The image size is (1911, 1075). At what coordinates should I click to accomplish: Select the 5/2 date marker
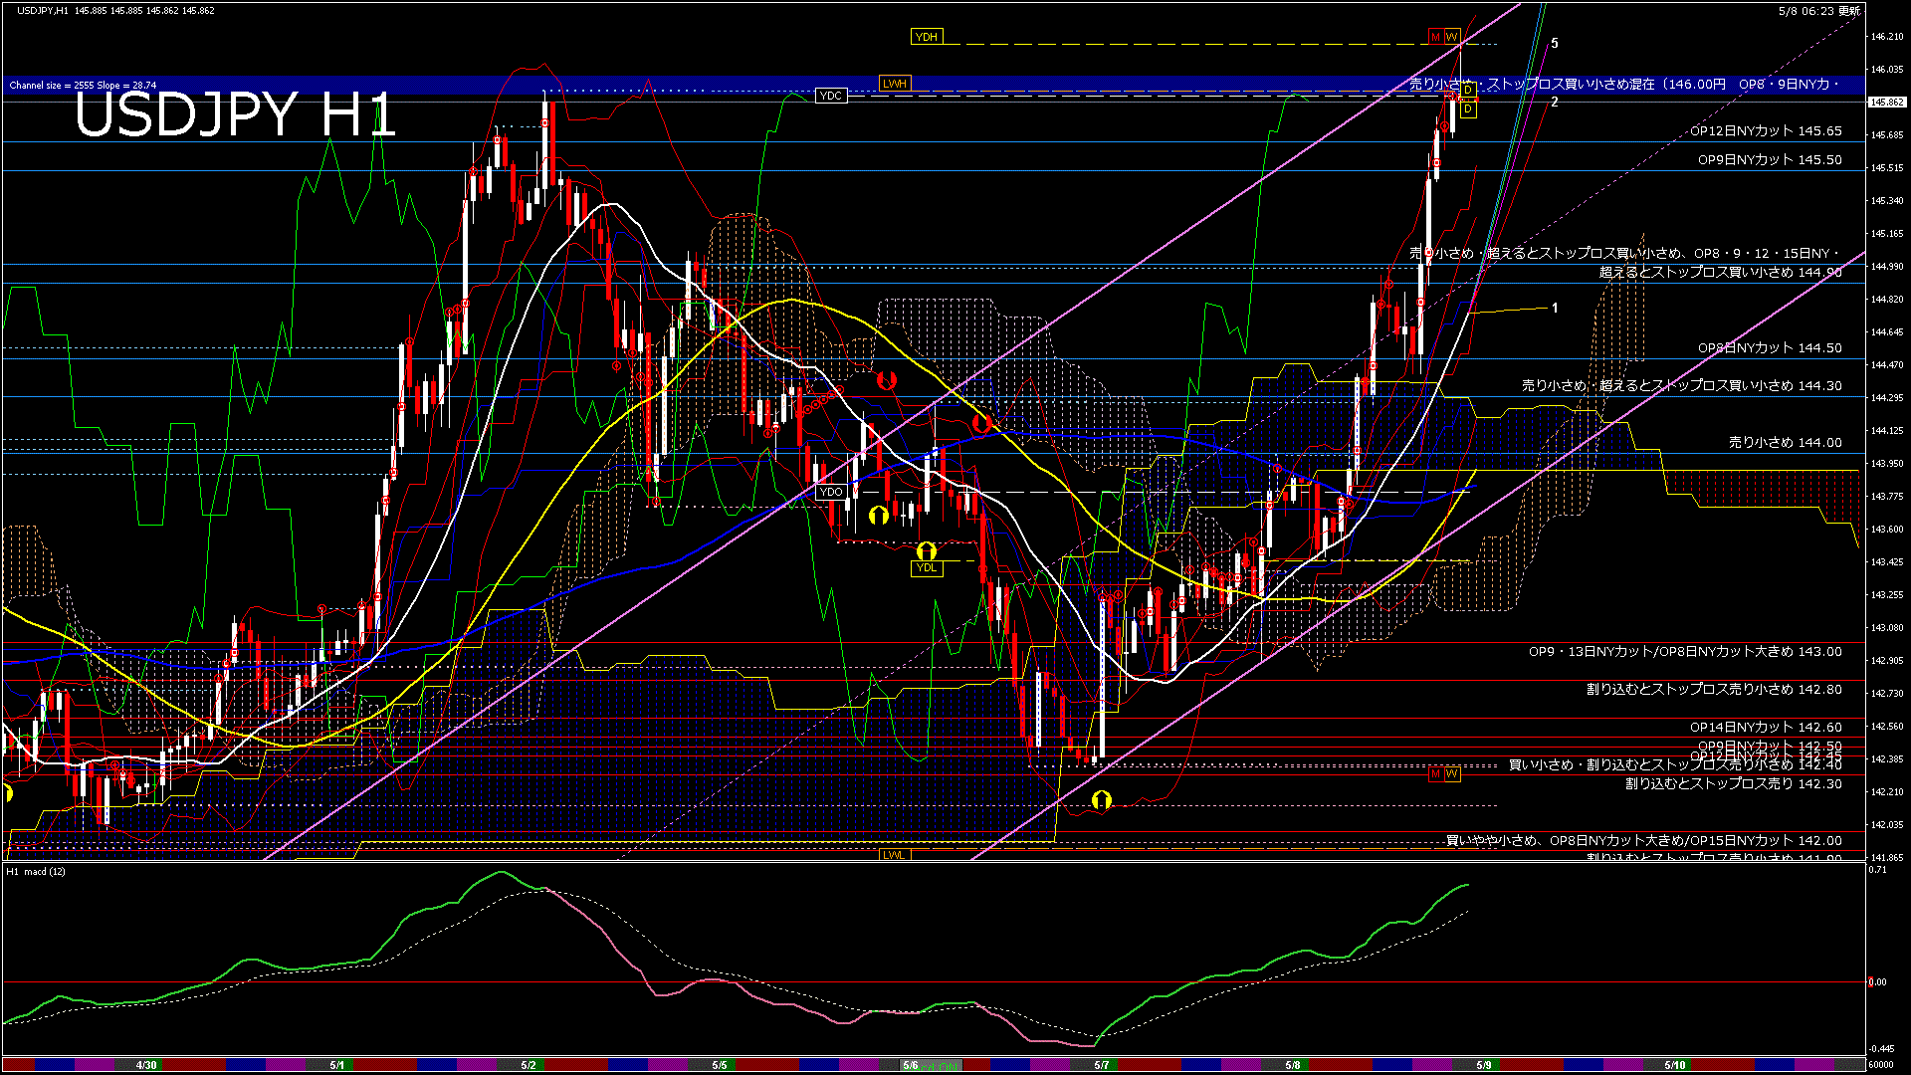[x=529, y=1065]
